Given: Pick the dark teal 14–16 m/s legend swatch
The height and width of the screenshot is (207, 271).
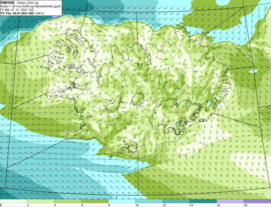Looking at the screenshot, I should pos(203,201).
